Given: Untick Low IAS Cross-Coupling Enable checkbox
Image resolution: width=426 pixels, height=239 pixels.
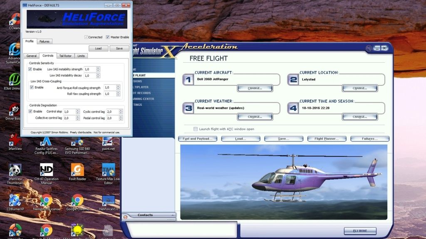Looking at the screenshot, I should 32,87.
